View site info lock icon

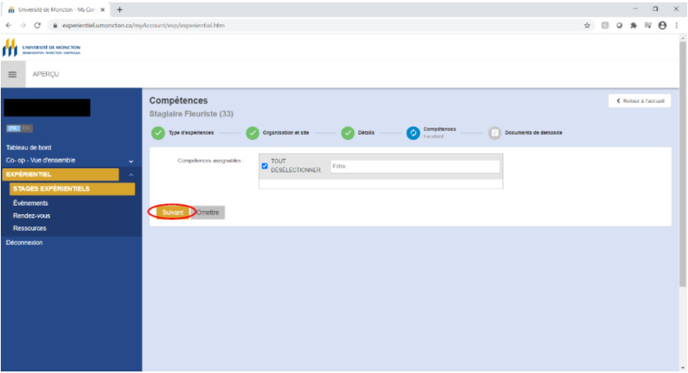(x=55, y=26)
